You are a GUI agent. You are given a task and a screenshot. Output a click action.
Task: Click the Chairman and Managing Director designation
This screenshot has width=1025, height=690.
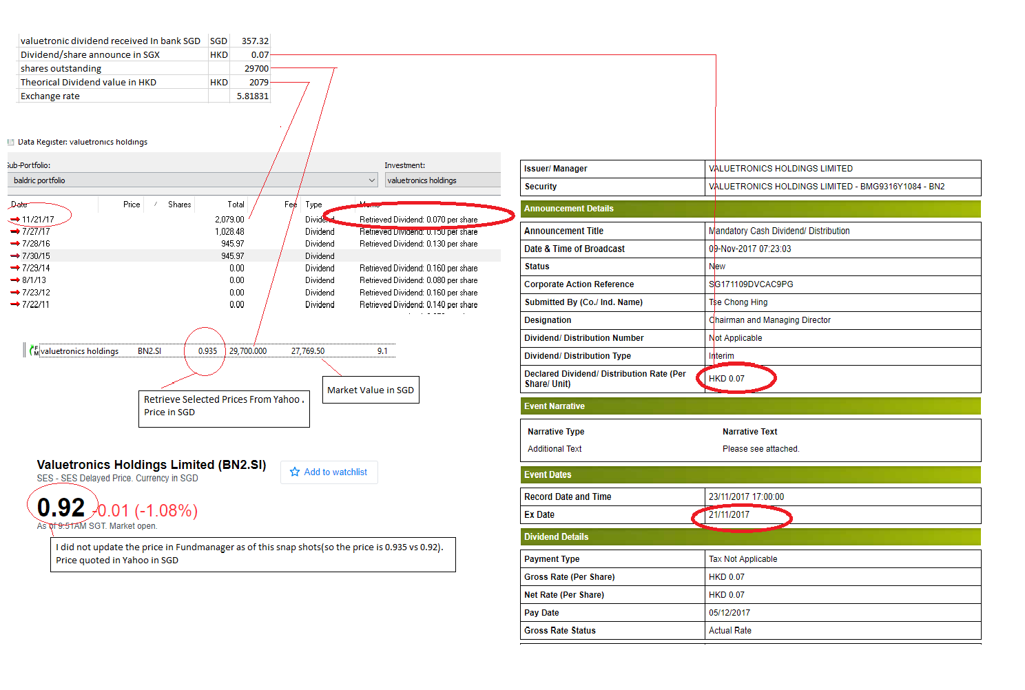click(769, 320)
